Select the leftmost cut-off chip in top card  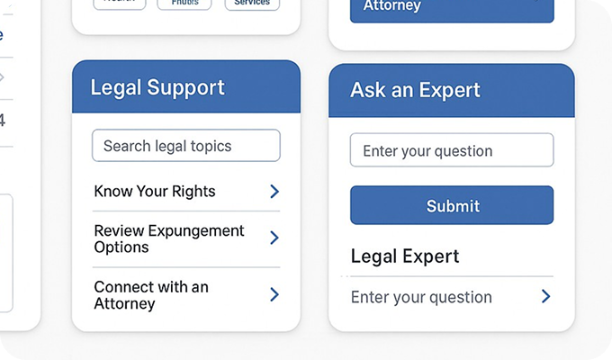120,4
